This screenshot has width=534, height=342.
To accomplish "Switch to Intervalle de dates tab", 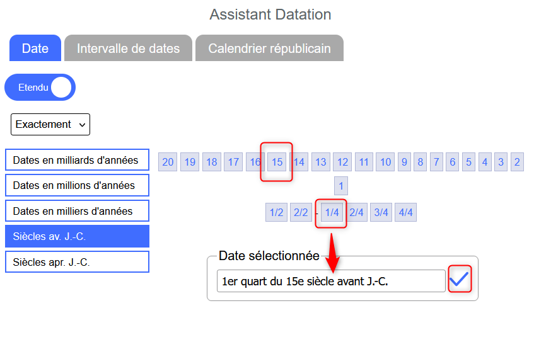I will coord(128,48).
